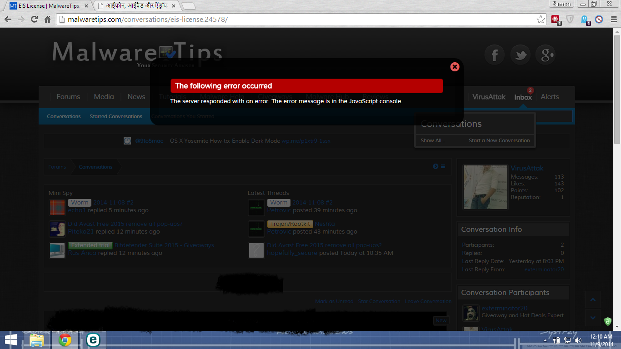The width and height of the screenshot is (621, 349).
Task: Select the Starred Conversations link
Action: (x=116, y=116)
